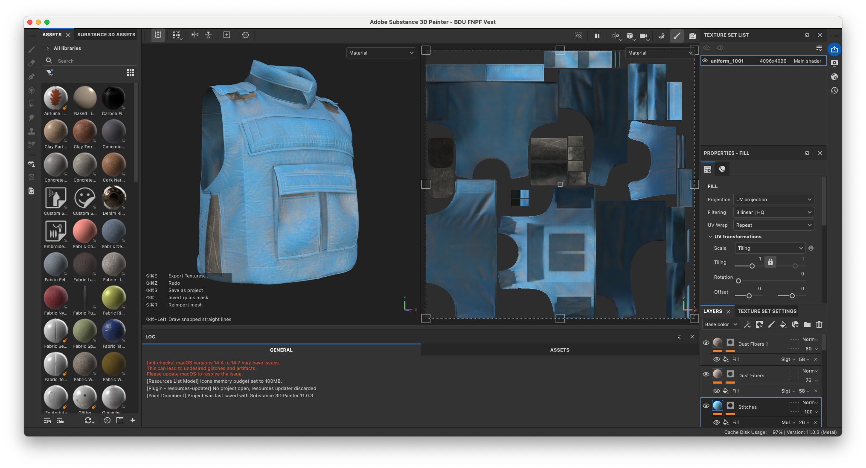866x468 pixels.
Task: Select the Eraser tool
Action: 32,63
